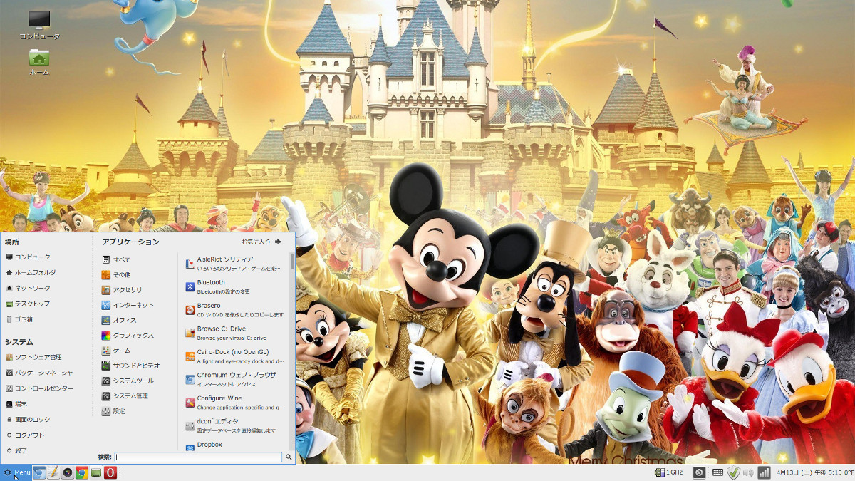The height and width of the screenshot is (481, 855).
Task: Open the green terminal launcher on panel
Action: (x=96, y=472)
